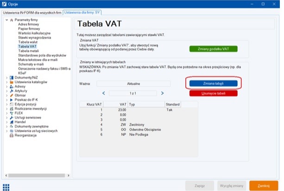The width and height of the screenshot is (284, 191).
Task: Click the Typ column header
Action: 146,104
